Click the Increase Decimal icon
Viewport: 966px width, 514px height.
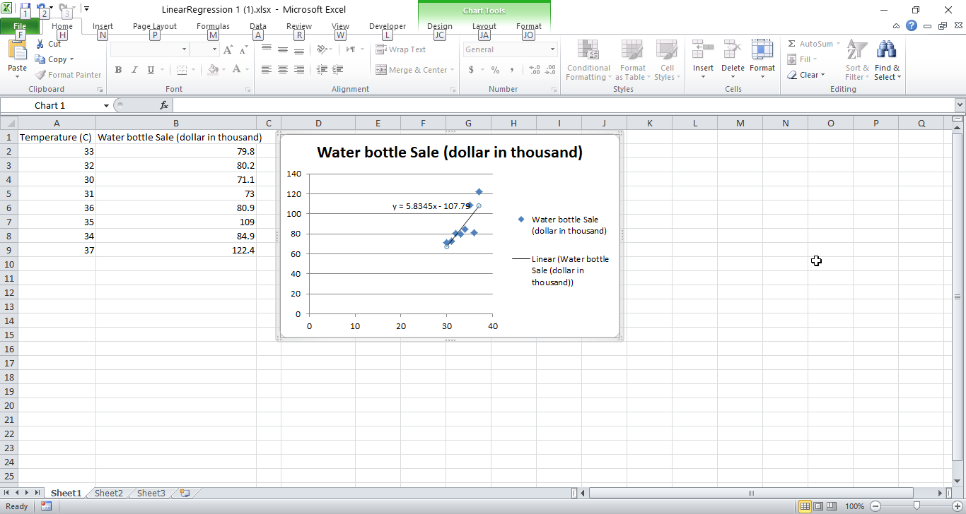click(534, 71)
